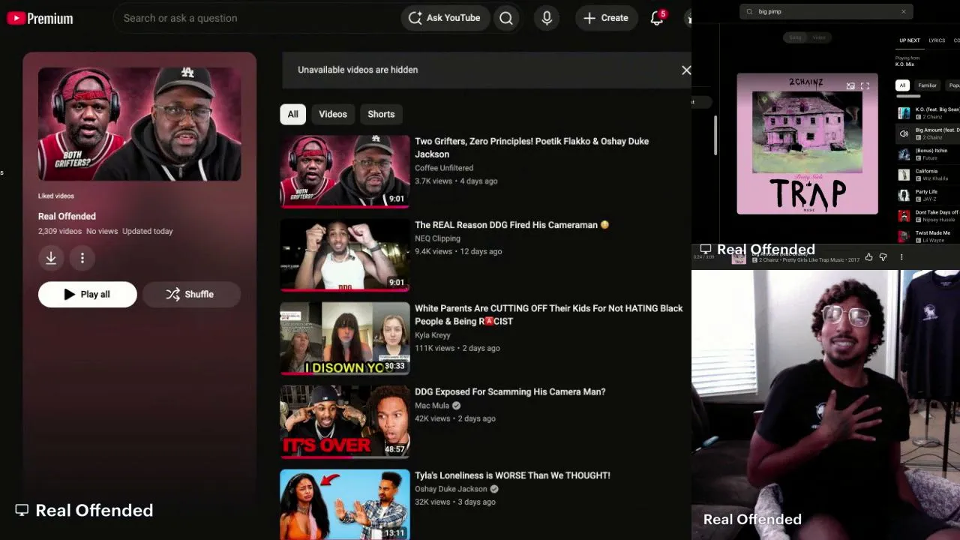Open YouTube notifications bell
The height and width of the screenshot is (540, 960).
tap(657, 18)
